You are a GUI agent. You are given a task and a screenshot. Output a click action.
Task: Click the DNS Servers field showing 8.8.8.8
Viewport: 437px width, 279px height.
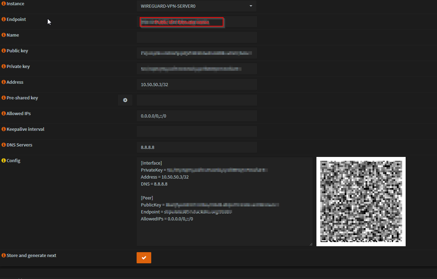pyautogui.click(x=197, y=147)
